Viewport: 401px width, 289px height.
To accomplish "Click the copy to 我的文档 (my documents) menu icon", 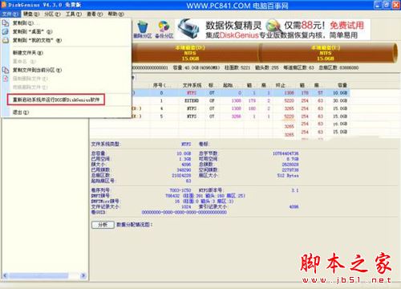I will pos(6,40).
